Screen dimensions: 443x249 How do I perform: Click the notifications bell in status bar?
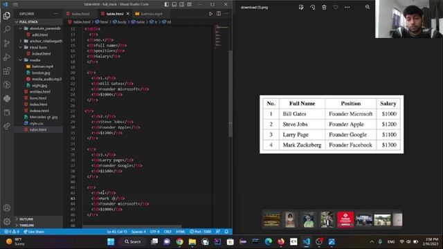click(x=226, y=232)
